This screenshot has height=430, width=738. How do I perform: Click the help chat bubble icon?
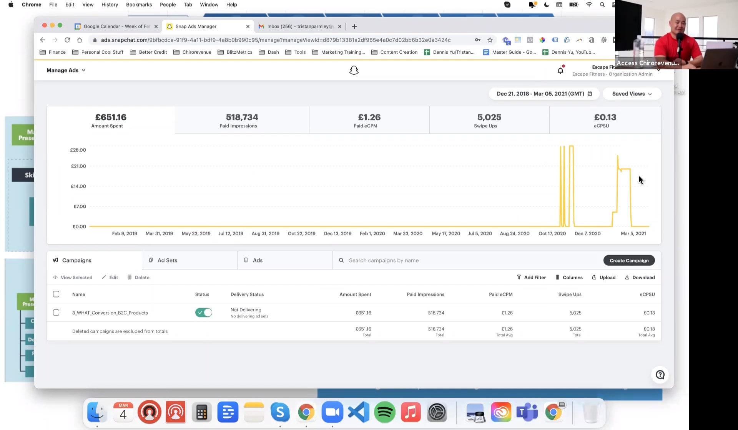(x=660, y=375)
